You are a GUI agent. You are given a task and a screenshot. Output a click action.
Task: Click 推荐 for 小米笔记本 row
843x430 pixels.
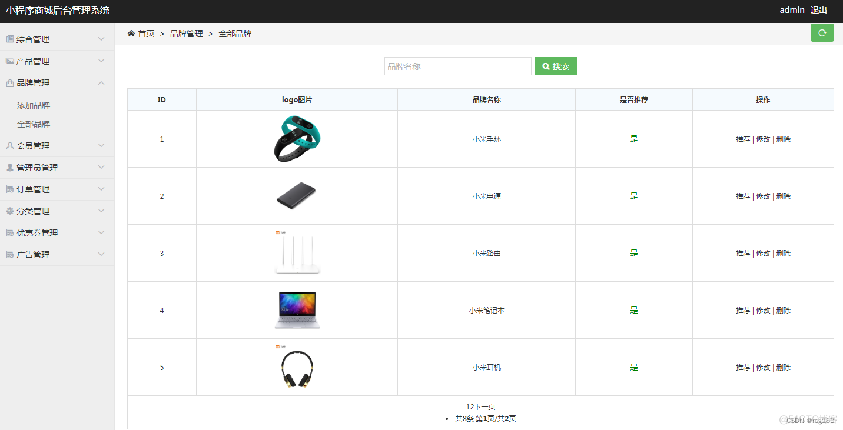(743, 311)
